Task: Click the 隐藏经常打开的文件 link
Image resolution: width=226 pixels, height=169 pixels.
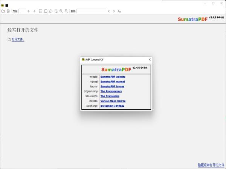Action: [211, 165]
